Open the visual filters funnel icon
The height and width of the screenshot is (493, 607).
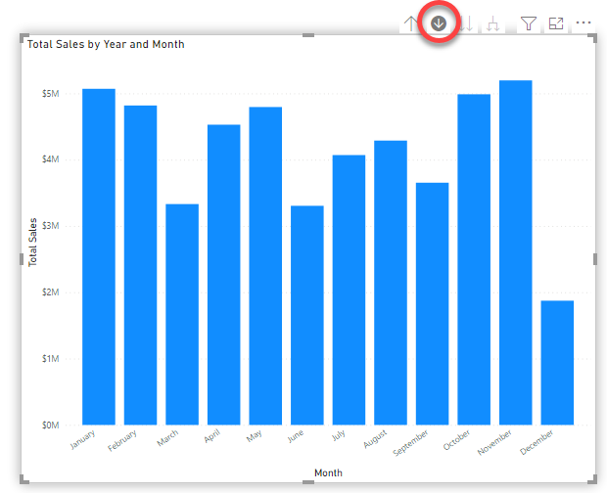(x=529, y=23)
